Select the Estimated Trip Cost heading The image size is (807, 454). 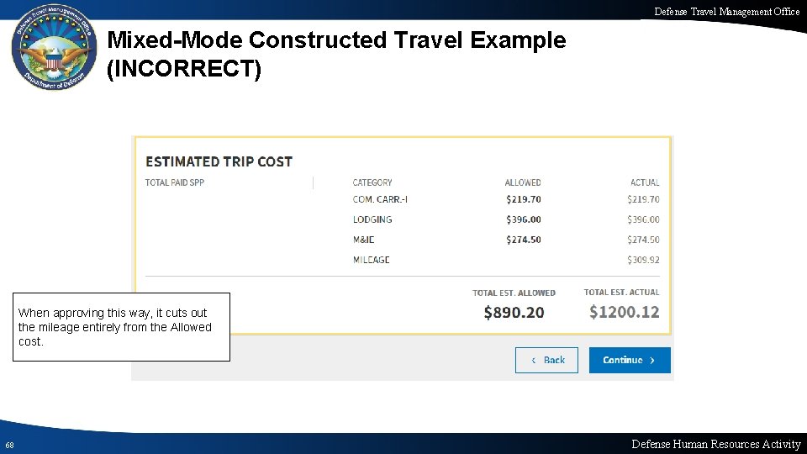point(219,161)
